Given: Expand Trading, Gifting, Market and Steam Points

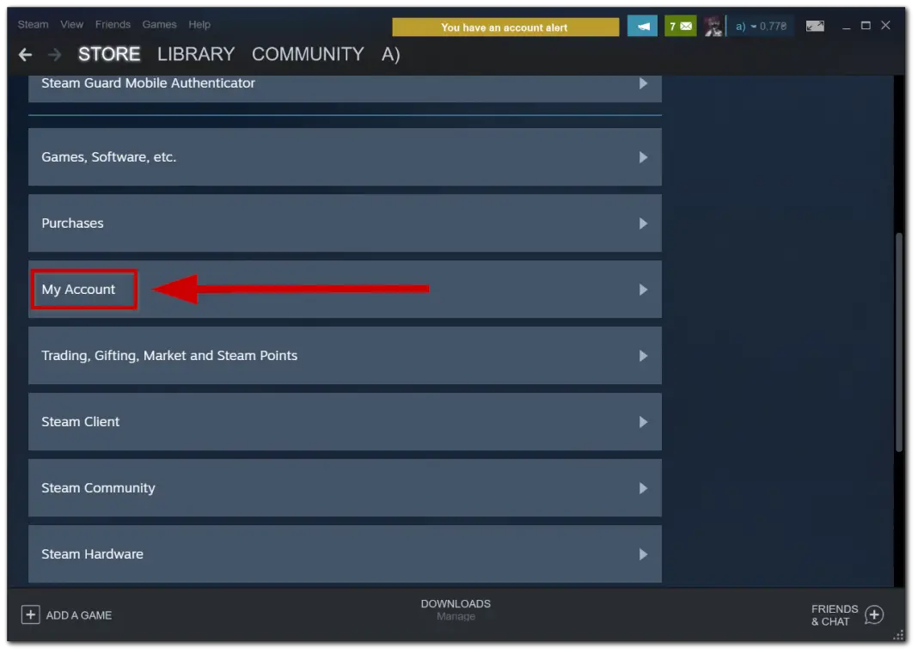Looking at the screenshot, I should pos(344,355).
